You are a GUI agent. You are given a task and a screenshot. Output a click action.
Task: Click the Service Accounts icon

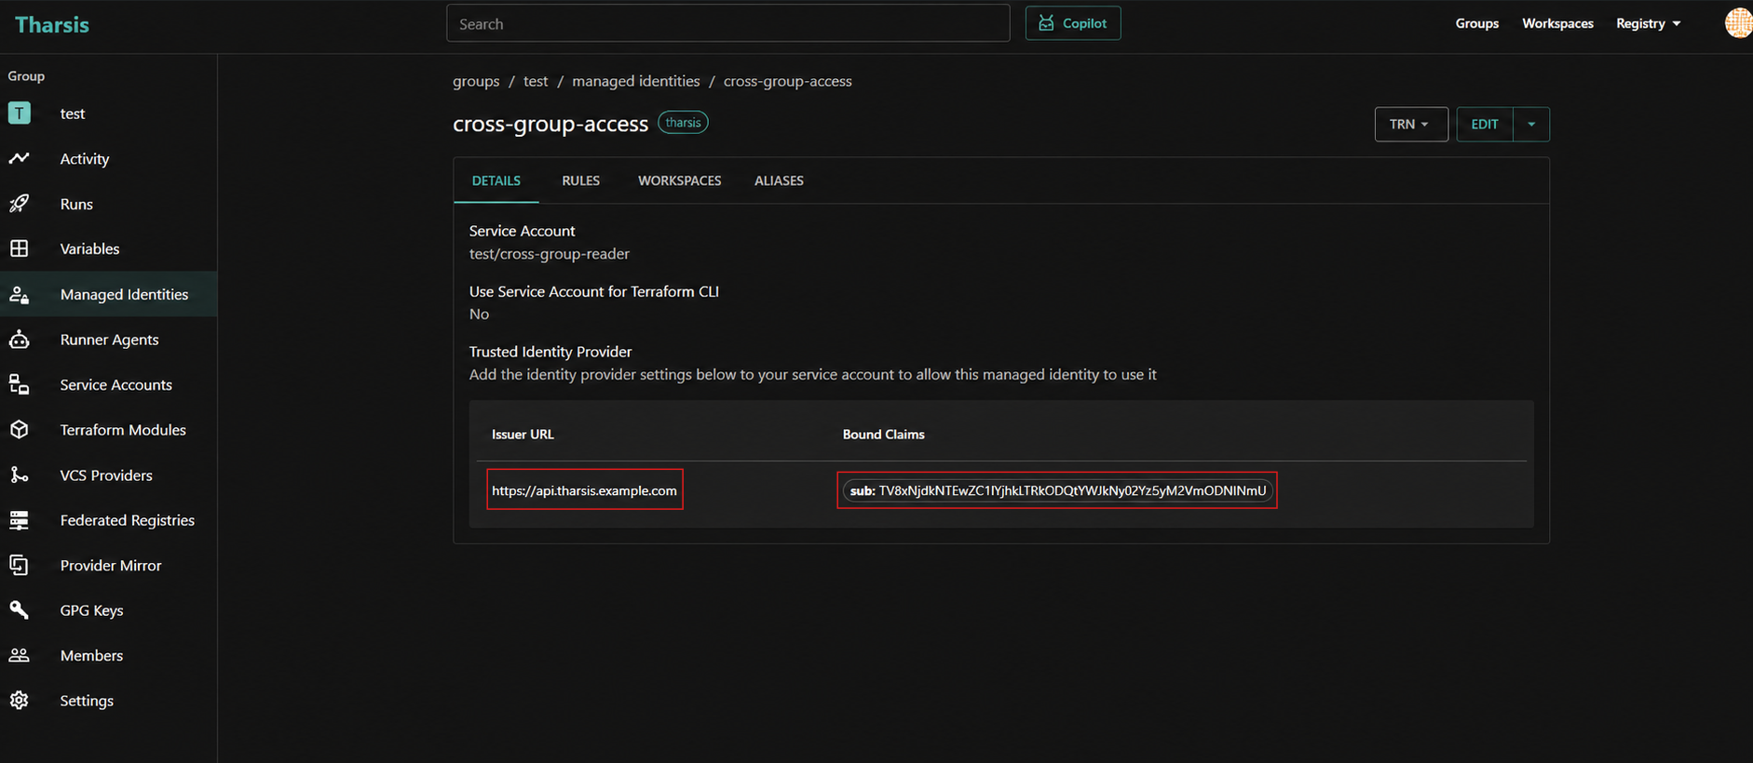(x=20, y=384)
